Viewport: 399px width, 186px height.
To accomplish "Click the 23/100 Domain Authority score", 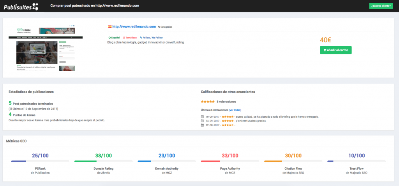I will [167, 156].
